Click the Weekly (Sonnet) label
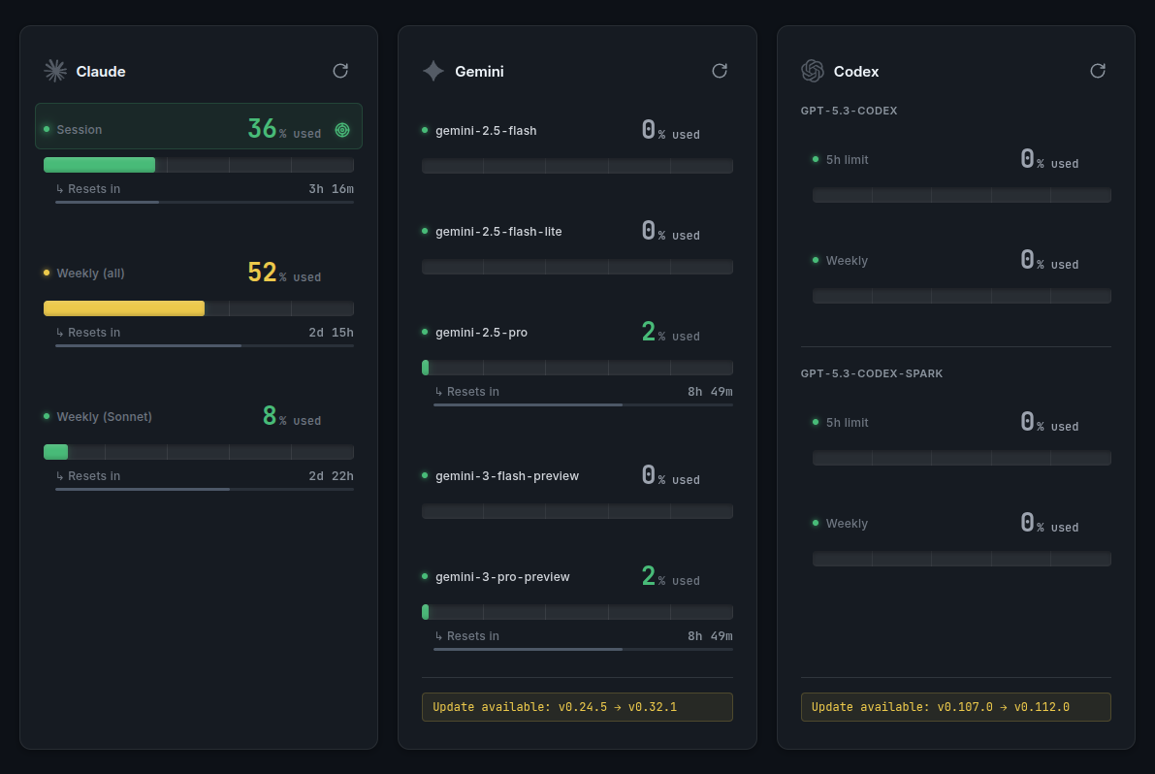 click(105, 417)
